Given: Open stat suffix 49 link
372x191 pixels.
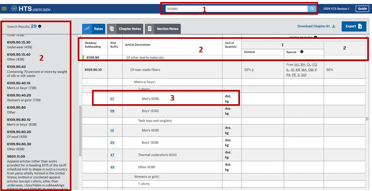Looking at the screenshot, I should [x=112, y=167].
